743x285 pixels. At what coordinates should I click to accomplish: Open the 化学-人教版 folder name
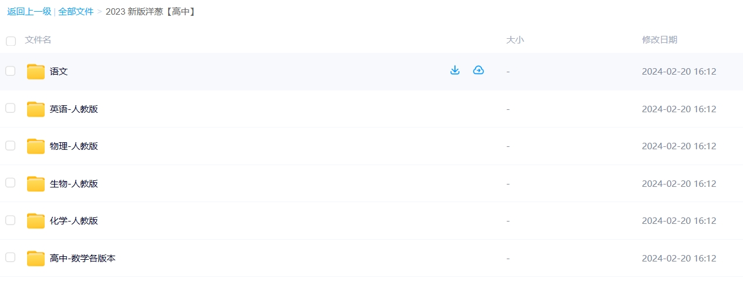(x=74, y=221)
